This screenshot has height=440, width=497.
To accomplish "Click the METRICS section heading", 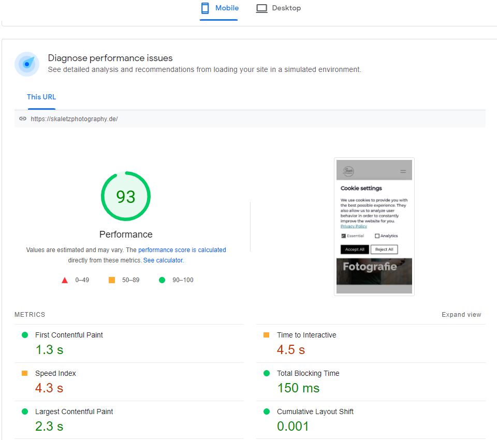I will (x=30, y=314).
